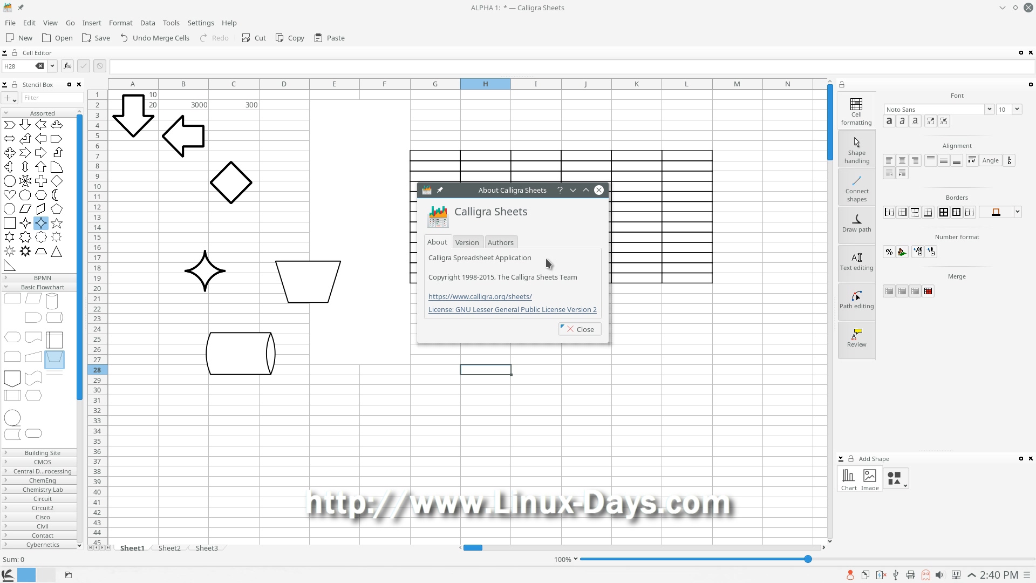Viewport: 1036px width, 583px height.
Task: Insert an Image shape
Action: click(870, 479)
